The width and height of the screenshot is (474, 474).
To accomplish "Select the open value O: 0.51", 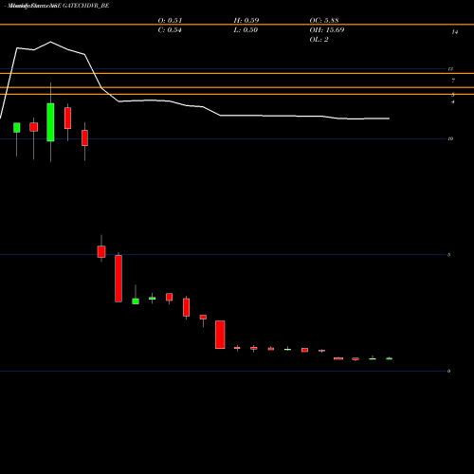I will [x=170, y=21].
